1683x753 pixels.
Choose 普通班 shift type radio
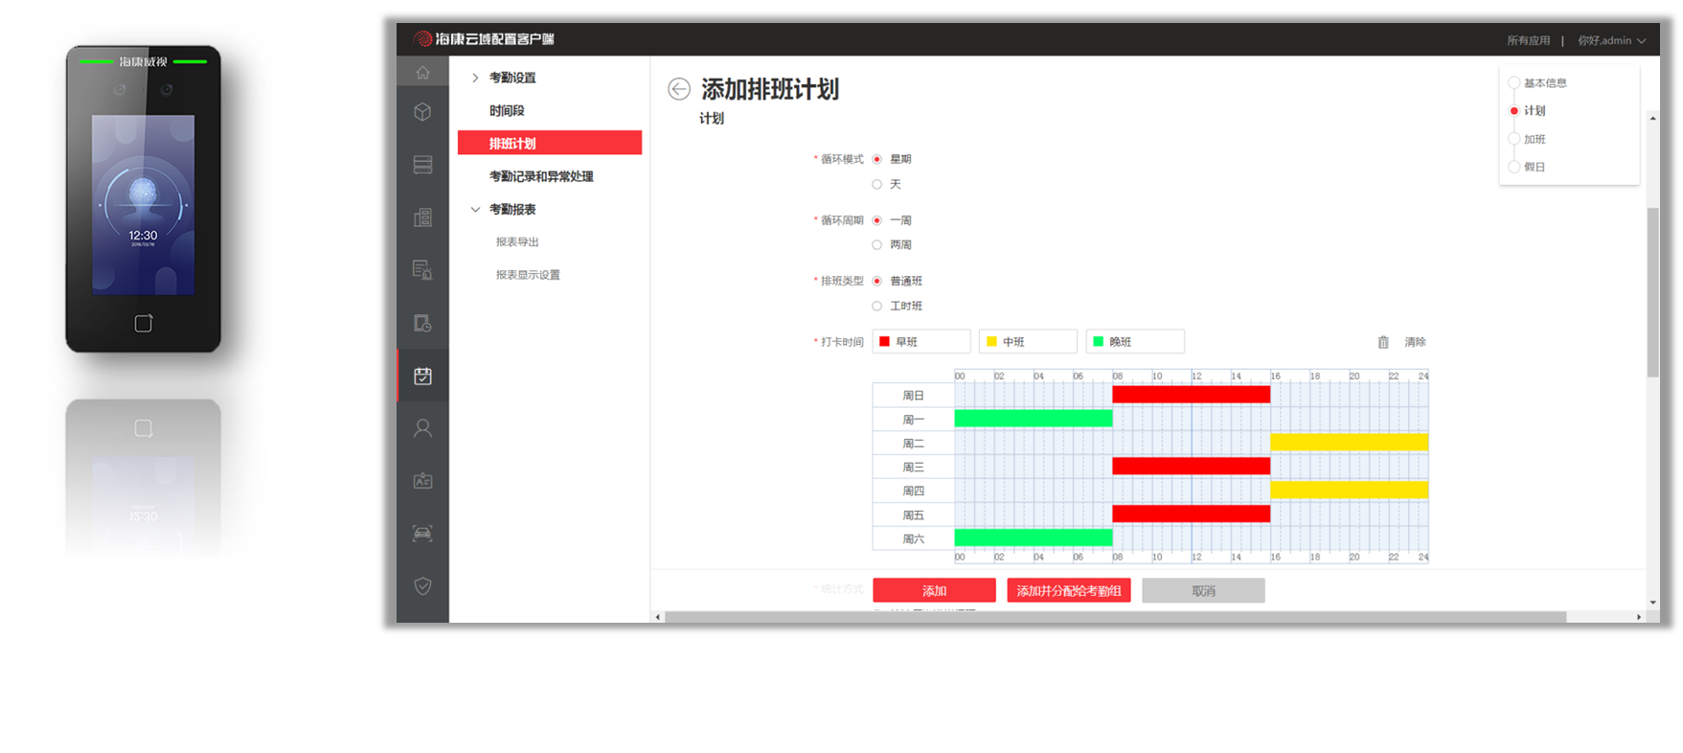click(x=876, y=282)
